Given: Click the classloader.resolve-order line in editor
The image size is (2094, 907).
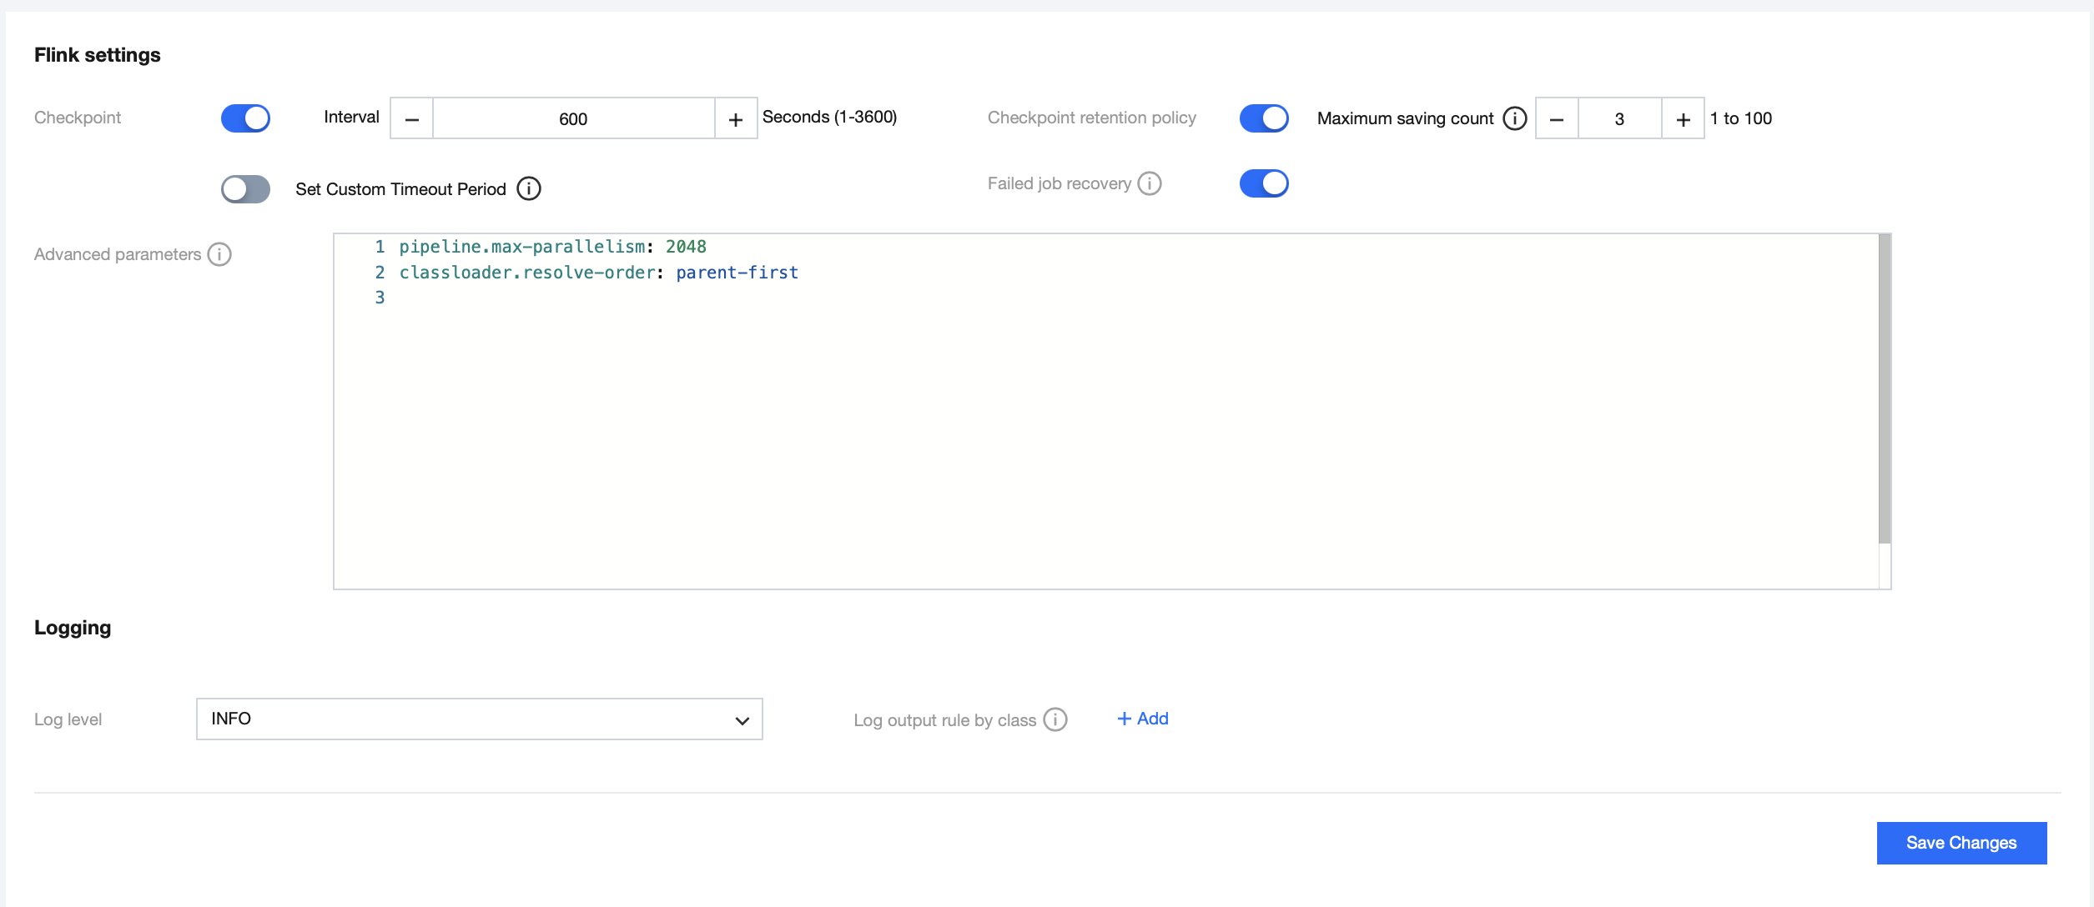Looking at the screenshot, I should (x=598, y=273).
